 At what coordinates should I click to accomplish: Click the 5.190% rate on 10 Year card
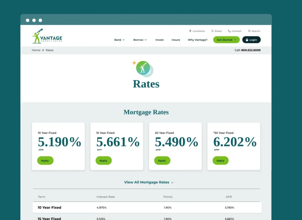59,142
